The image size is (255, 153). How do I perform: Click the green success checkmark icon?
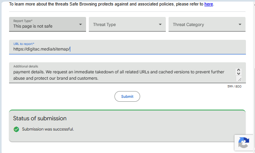pos(16,129)
